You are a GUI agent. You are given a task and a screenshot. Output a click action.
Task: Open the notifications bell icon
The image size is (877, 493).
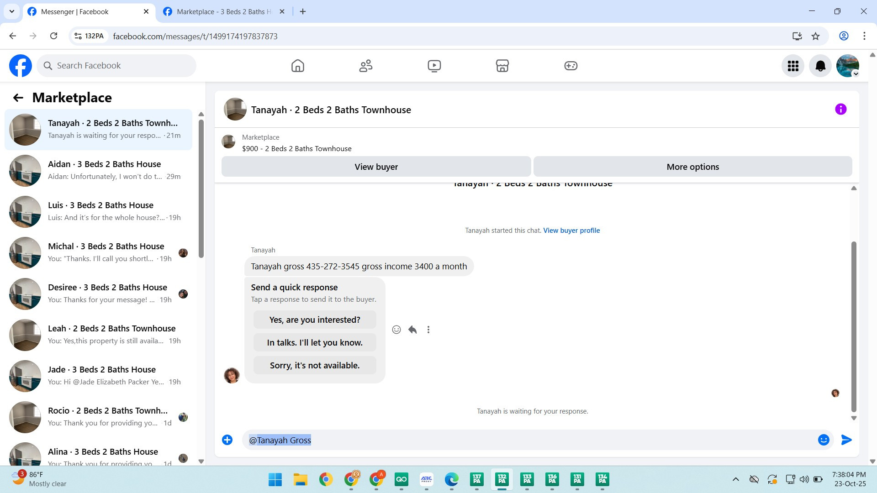(820, 66)
